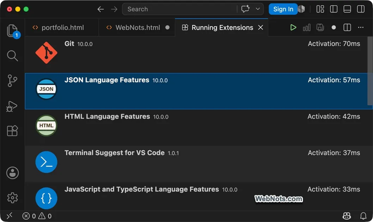Image resolution: width=373 pixels, height=222 pixels.
Task: Save the extension host profile
Action: [x=320, y=28]
